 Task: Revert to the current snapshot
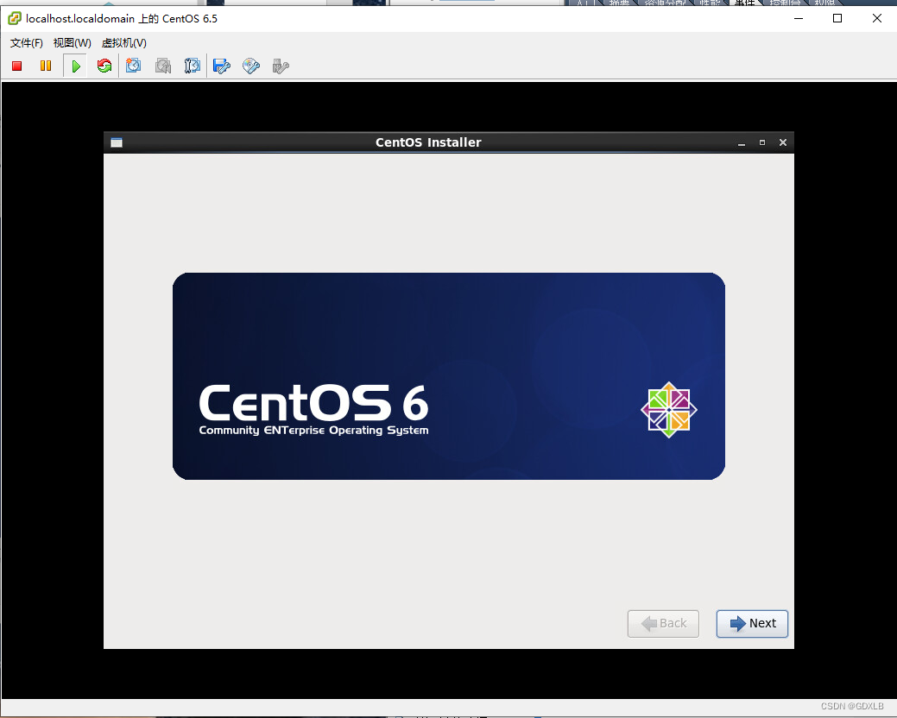click(162, 66)
